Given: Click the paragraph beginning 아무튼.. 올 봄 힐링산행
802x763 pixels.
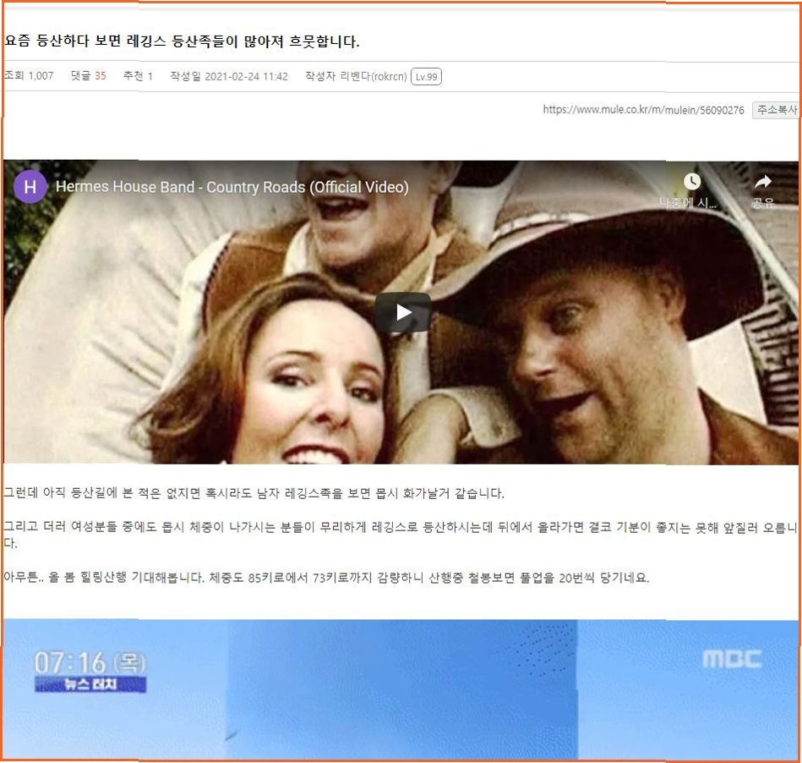Looking at the screenshot, I should (326, 578).
